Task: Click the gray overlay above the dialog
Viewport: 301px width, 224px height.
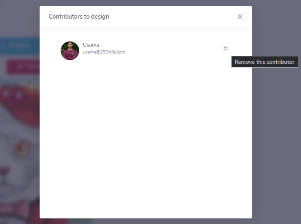Action: tap(146, 3)
